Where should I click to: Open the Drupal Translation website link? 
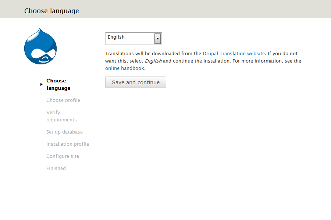click(x=234, y=53)
